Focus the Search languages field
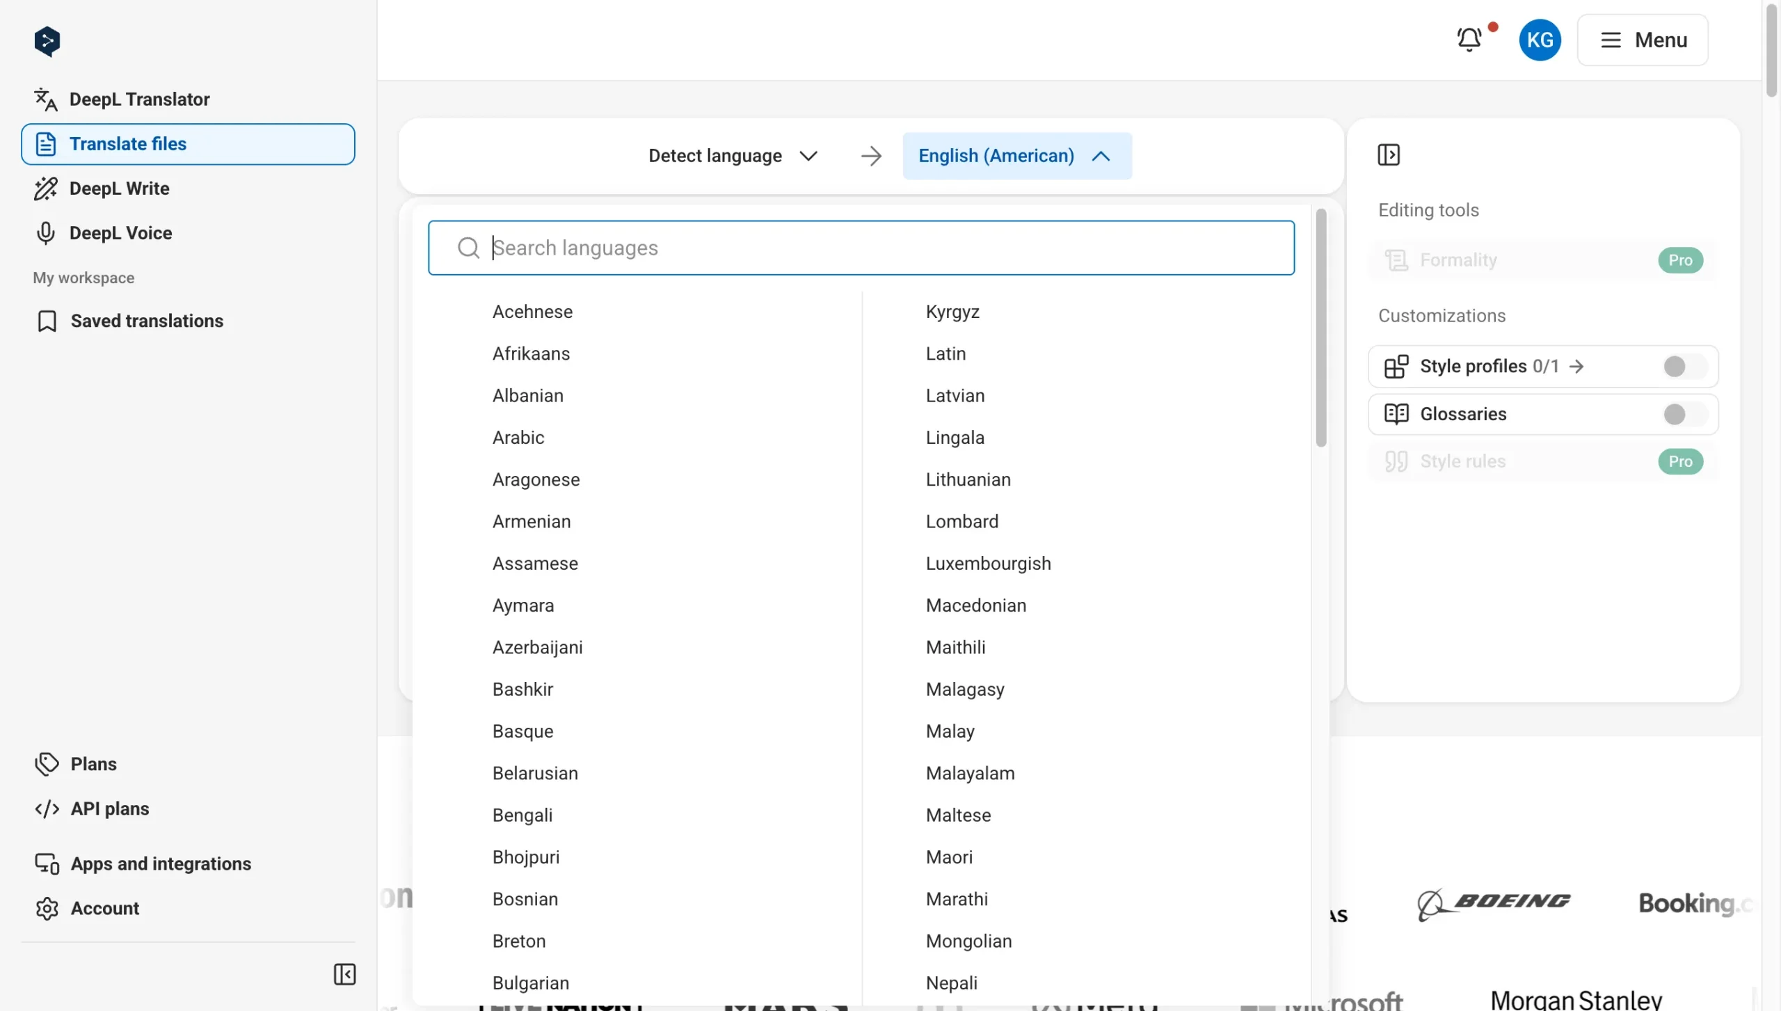Image resolution: width=1781 pixels, height=1011 pixels. pyautogui.click(x=861, y=248)
